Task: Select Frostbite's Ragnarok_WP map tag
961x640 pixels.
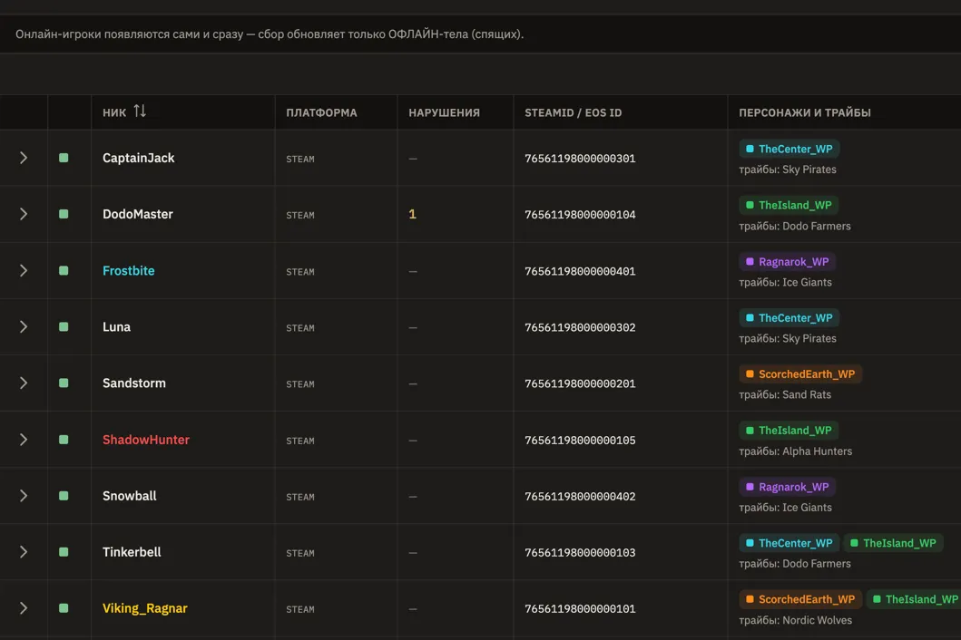Action: click(788, 261)
